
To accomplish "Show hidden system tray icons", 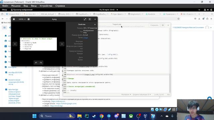I will tap(162, 116).
